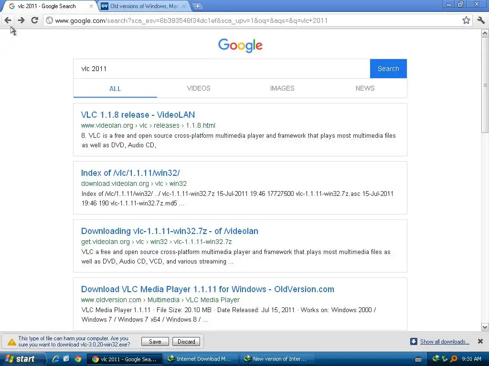The height and width of the screenshot is (366, 489).
Task: Click the second system tray icon
Action: [445, 359]
